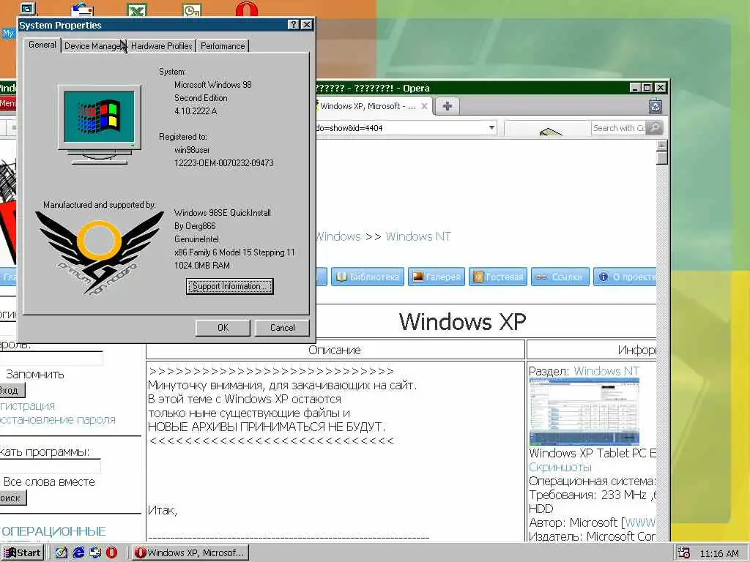Launch the Outlook Express envelope desktop icon
The width and height of the screenshot is (750, 562).
[82, 9]
